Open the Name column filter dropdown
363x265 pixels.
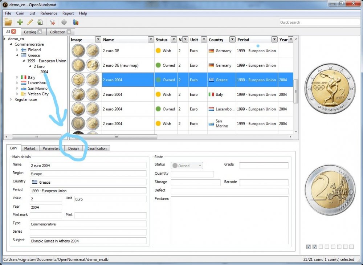[151, 40]
